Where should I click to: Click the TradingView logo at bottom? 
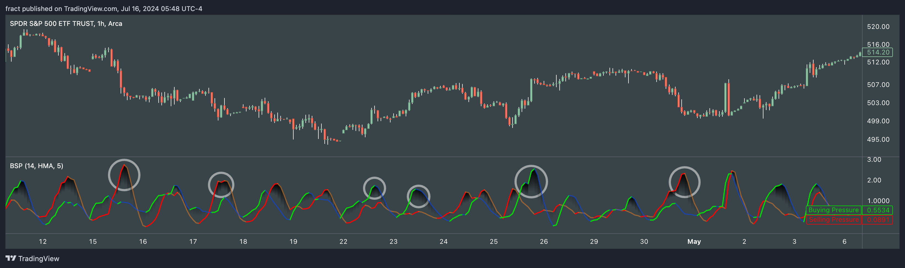coord(32,259)
